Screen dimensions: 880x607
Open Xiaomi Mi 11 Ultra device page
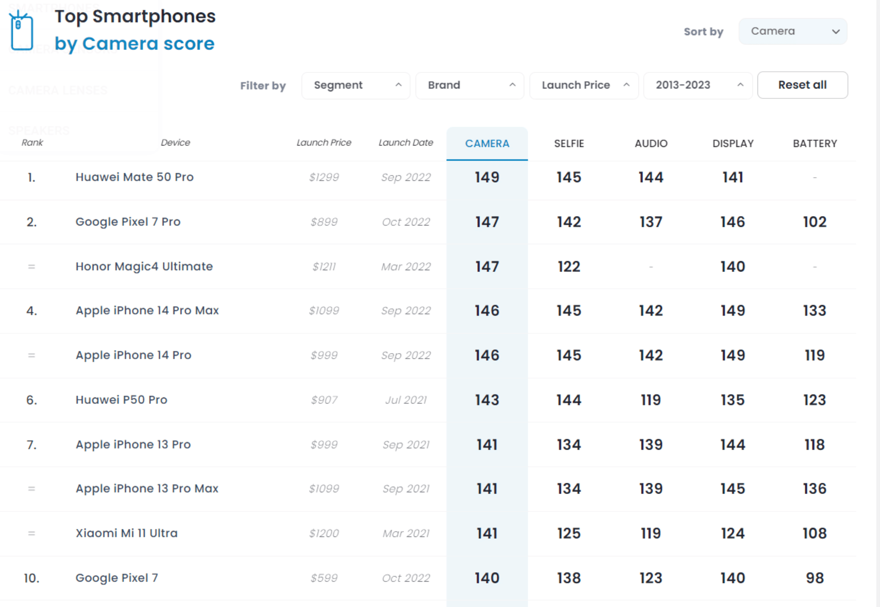point(126,533)
